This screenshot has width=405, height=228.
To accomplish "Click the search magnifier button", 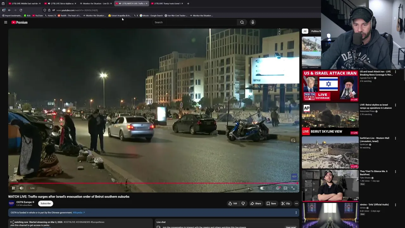I will (x=242, y=22).
